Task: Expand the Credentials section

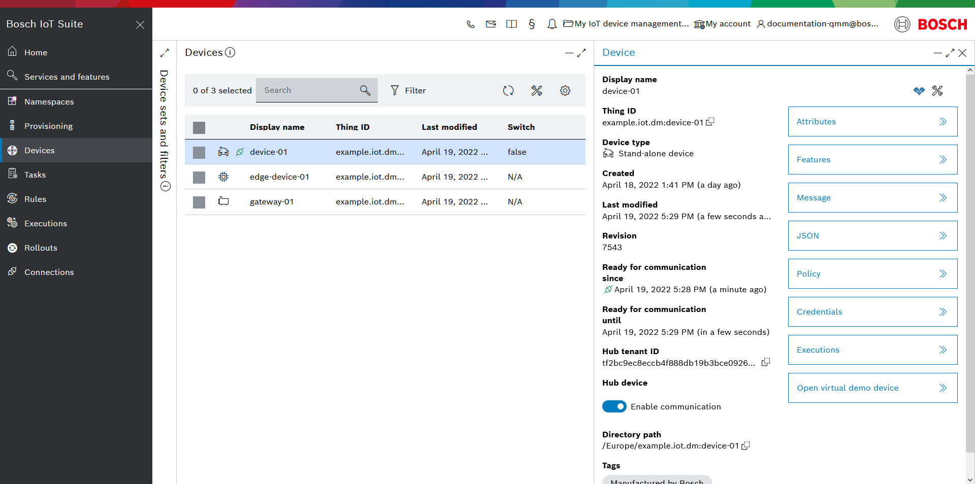Action: point(872,312)
